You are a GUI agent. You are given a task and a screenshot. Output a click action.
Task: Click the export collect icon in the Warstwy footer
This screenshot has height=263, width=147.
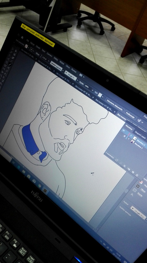117,160
